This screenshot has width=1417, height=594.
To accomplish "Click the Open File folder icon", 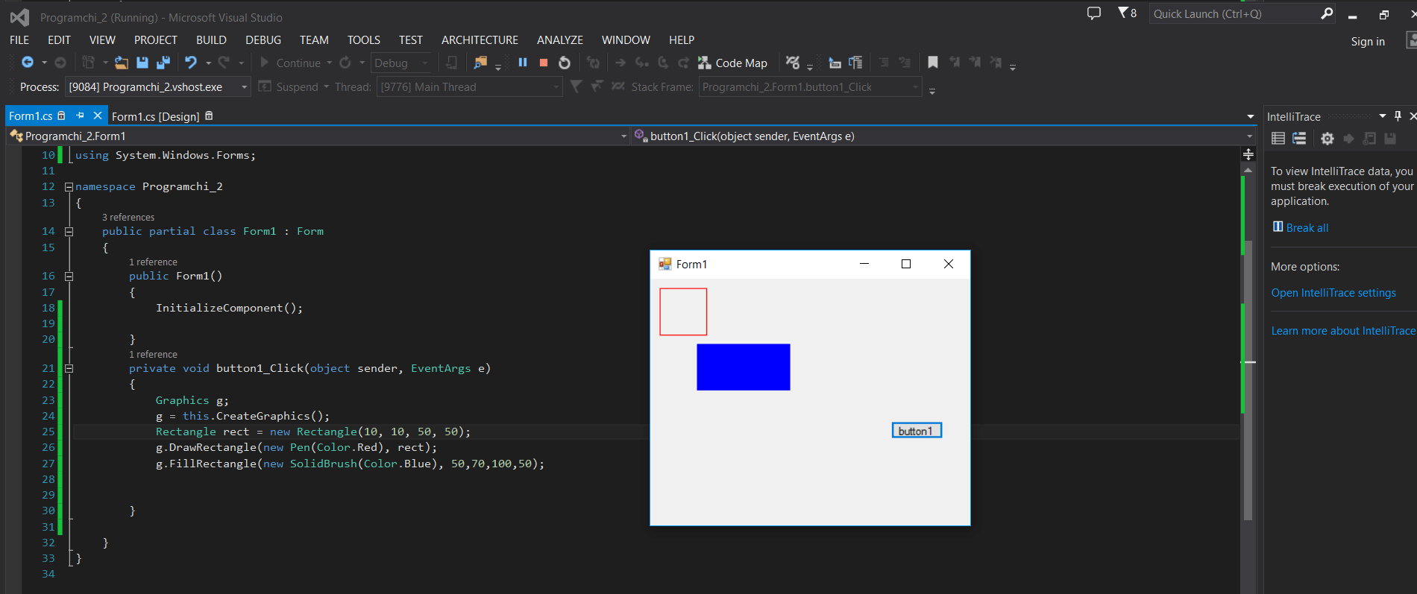I will tap(121, 63).
